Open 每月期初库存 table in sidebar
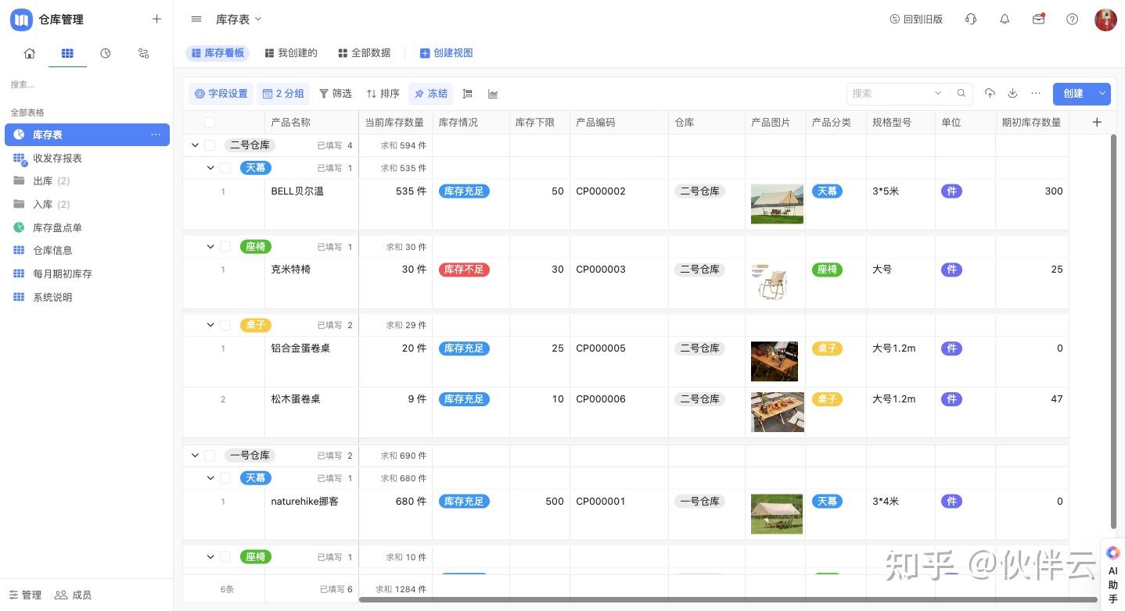 (x=87, y=274)
